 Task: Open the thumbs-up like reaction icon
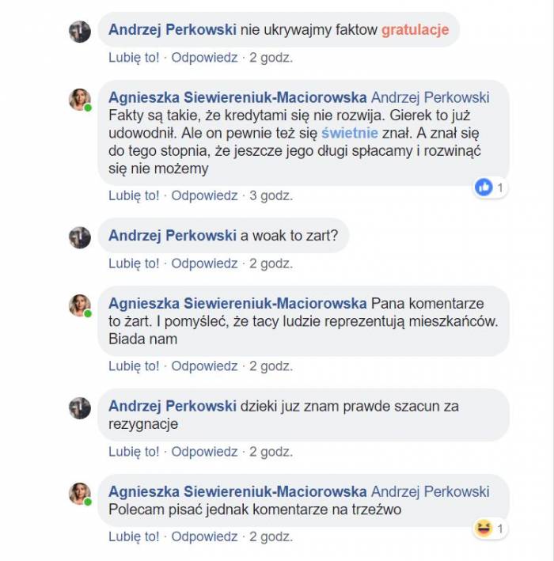point(484,188)
